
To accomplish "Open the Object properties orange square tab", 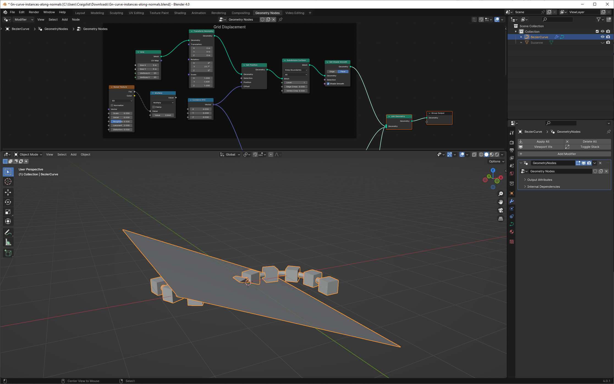I will pyautogui.click(x=512, y=193).
